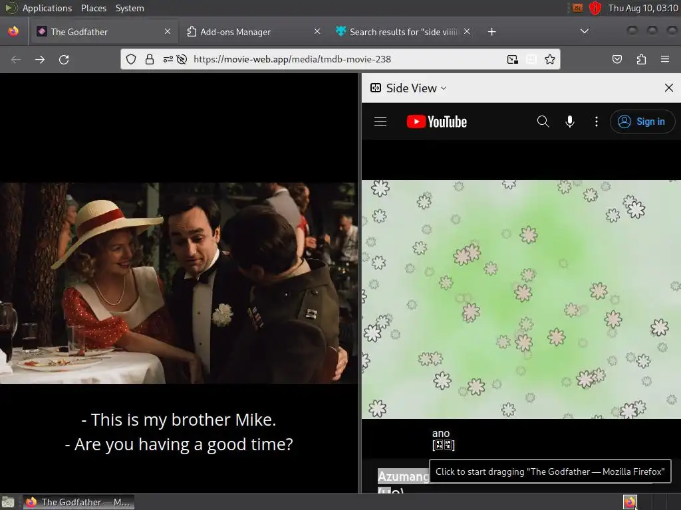
Task: Click the red shield tray icon
Action: [595, 8]
